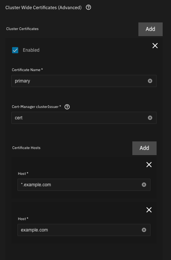Viewport: 171px width, 260px height.
Task: Show help for Cert-Manager clusterIssuer
Action: [67, 107]
